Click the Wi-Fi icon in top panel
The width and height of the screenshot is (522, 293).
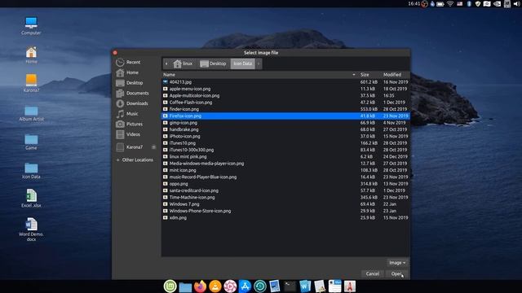click(x=450, y=3)
